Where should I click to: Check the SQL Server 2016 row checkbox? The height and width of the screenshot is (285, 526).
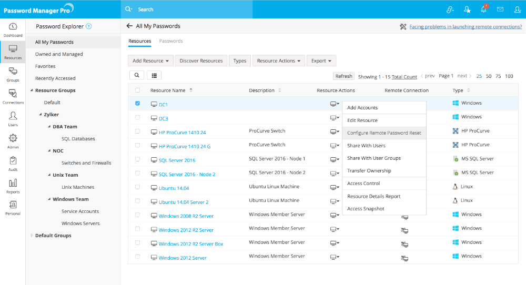click(x=138, y=159)
